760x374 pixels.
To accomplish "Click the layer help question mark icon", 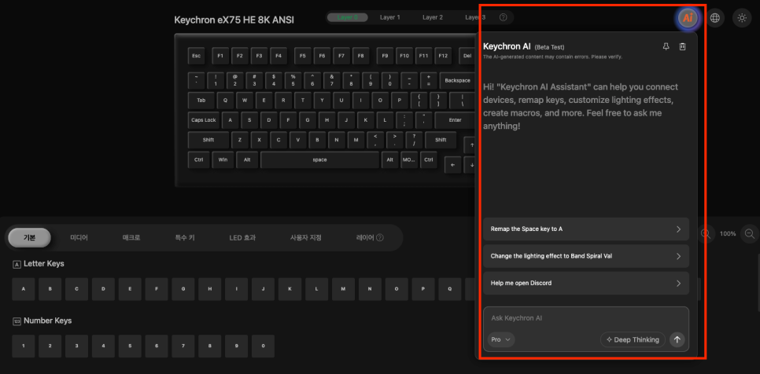I will coord(503,17).
